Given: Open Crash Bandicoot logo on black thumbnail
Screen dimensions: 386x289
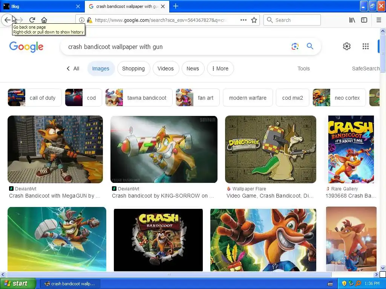Looking at the screenshot, I should [x=158, y=240].
